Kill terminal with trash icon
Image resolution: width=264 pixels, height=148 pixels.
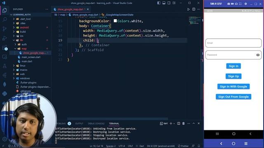(x=184, y=123)
